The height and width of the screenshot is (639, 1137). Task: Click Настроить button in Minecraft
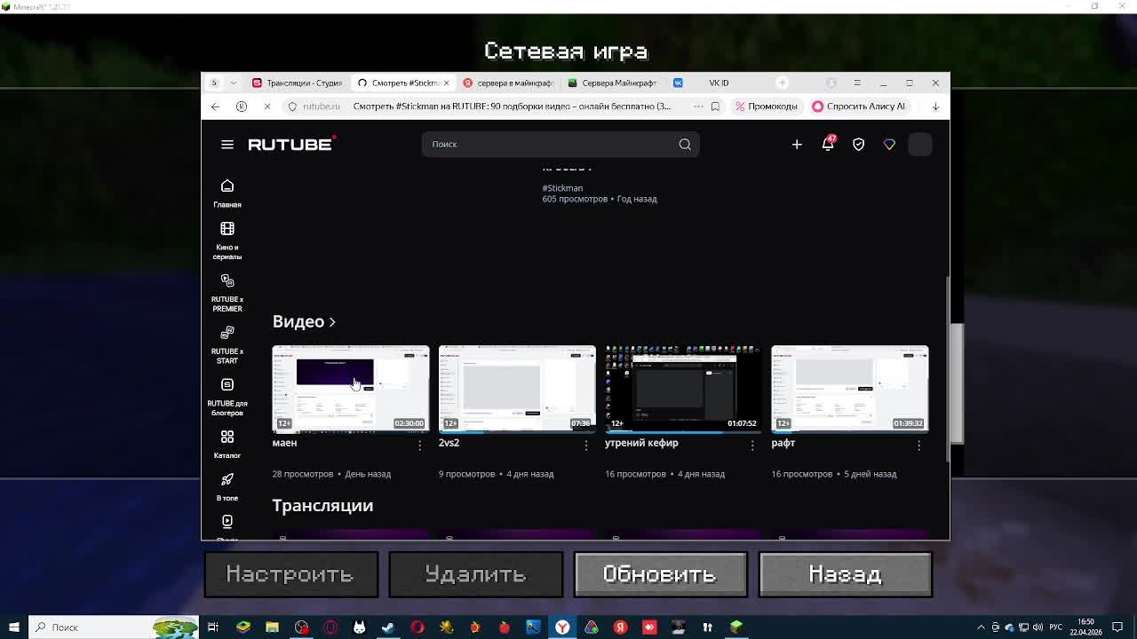pyautogui.click(x=290, y=574)
